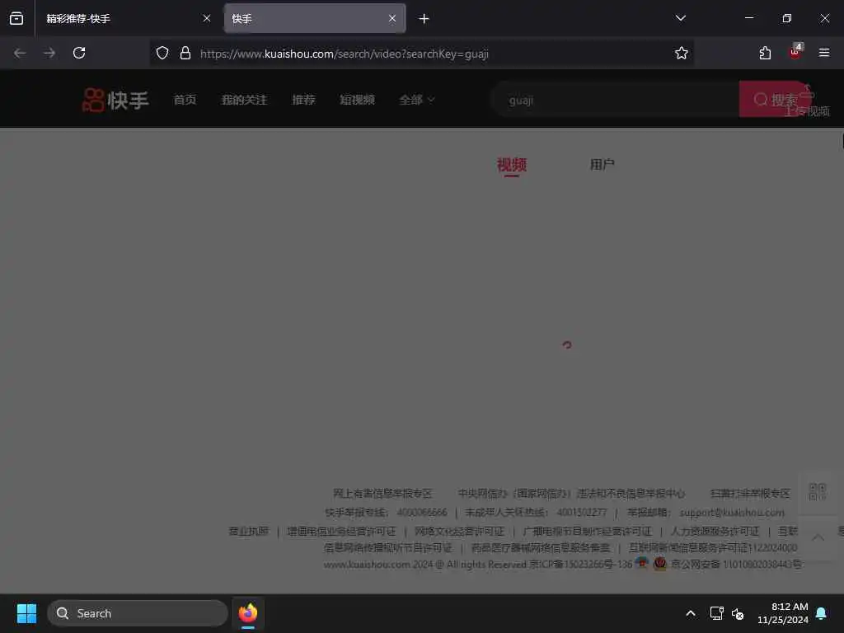Show site security lock information
Image resolution: width=844 pixels, height=633 pixels.
click(185, 54)
